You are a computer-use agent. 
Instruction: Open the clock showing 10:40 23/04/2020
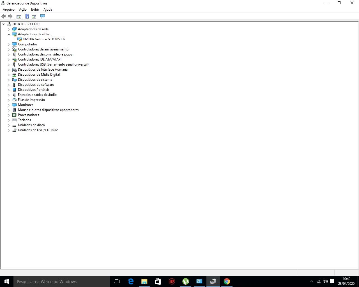tap(346, 281)
